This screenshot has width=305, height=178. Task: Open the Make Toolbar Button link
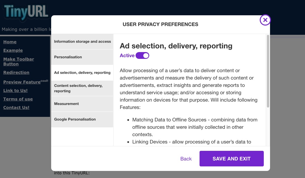19,61
